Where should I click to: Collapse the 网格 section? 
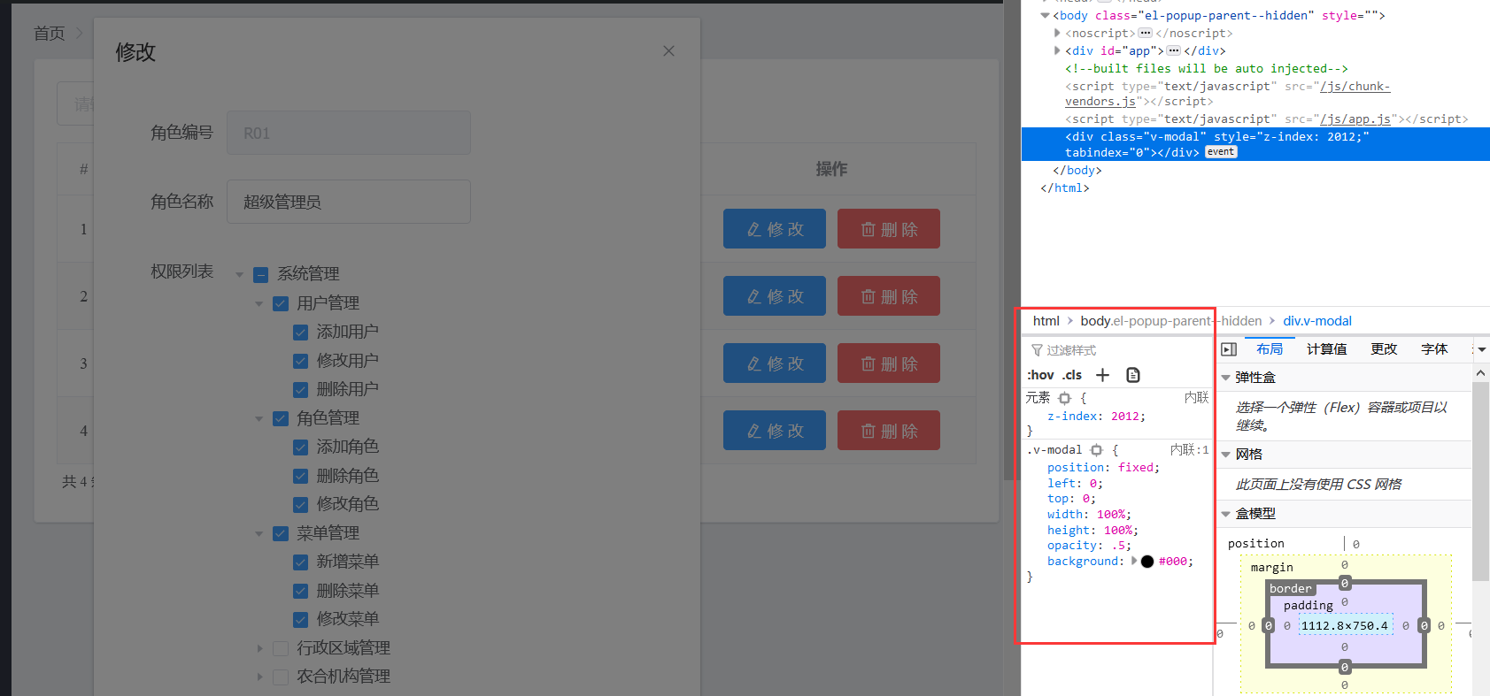click(x=1225, y=455)
